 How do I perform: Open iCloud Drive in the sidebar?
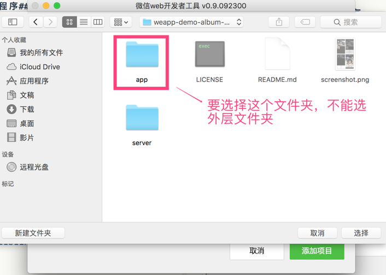[33, 67]
